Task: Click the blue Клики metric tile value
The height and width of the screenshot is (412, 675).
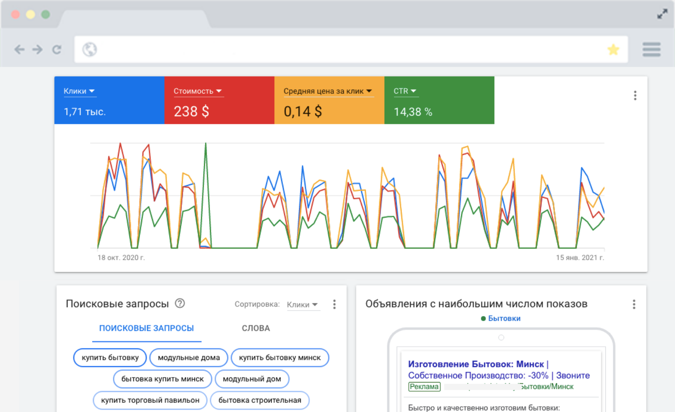Action: [85, 112]
